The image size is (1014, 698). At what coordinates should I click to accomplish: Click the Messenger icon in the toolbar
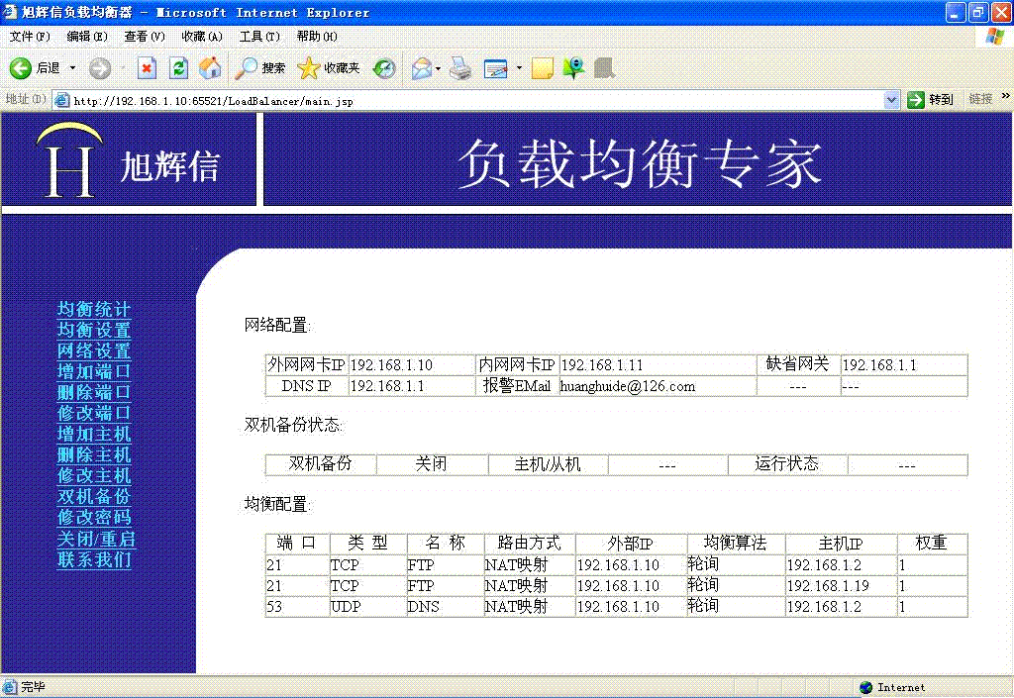573,68
